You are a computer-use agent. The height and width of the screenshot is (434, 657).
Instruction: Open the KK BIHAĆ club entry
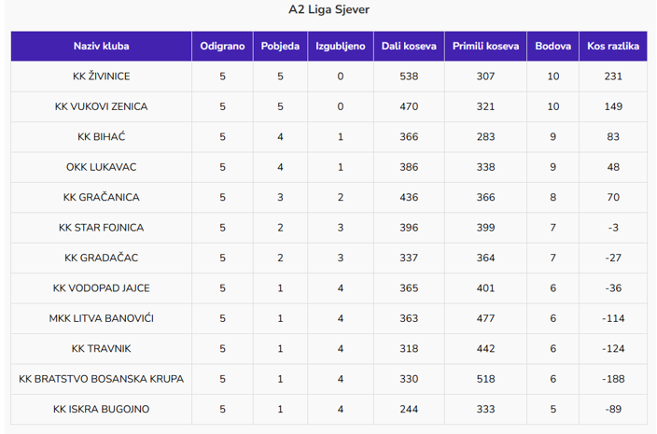click(x=101, y=137)
